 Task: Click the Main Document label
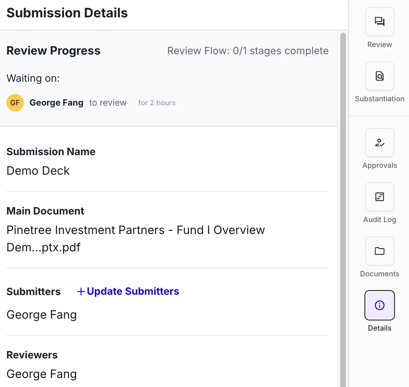[x=45, y=211]
